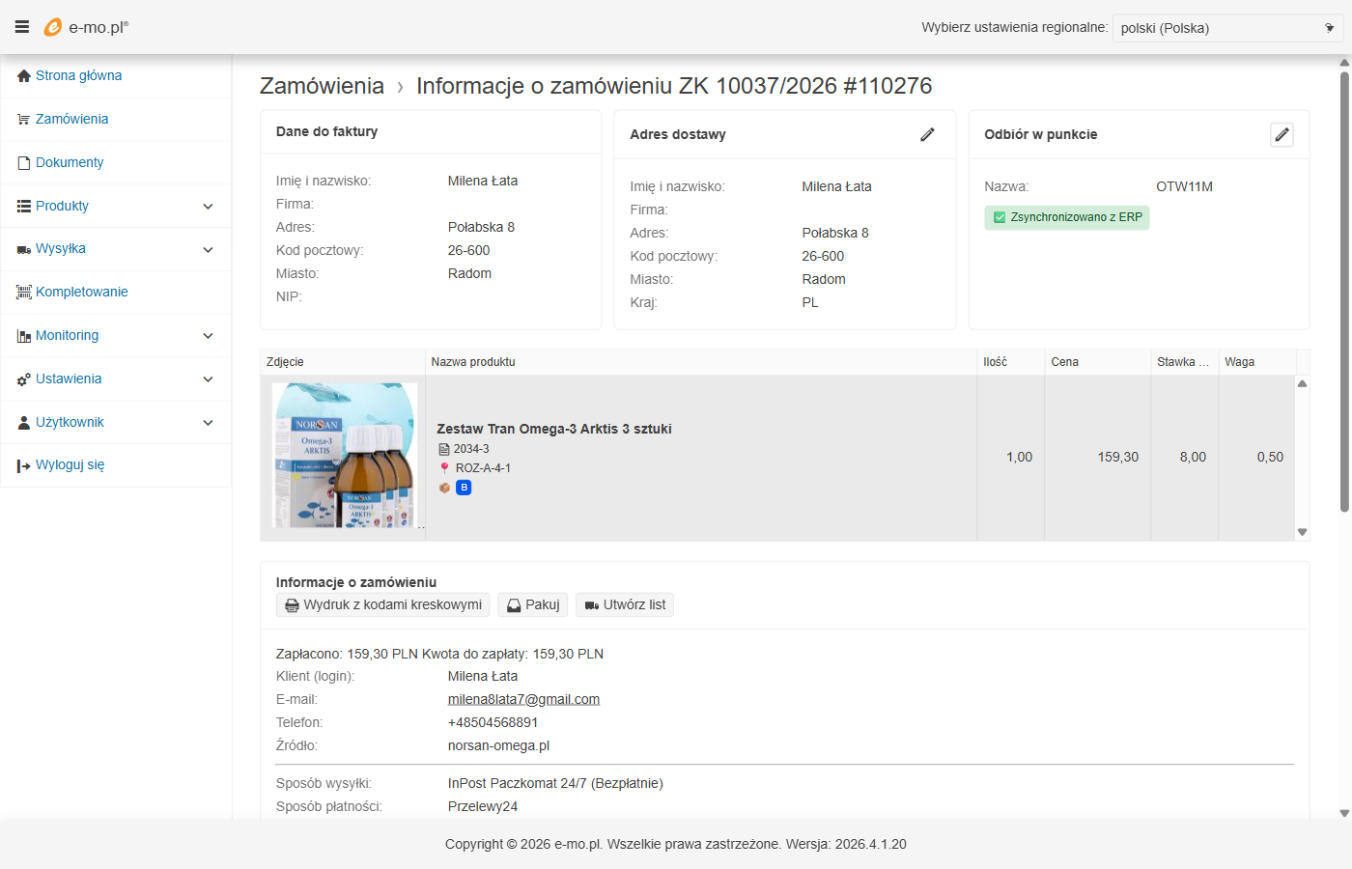Open the Omega-3 product photo thumbnail
This screenshot has height=869, width=1352.
click(344, 456)
